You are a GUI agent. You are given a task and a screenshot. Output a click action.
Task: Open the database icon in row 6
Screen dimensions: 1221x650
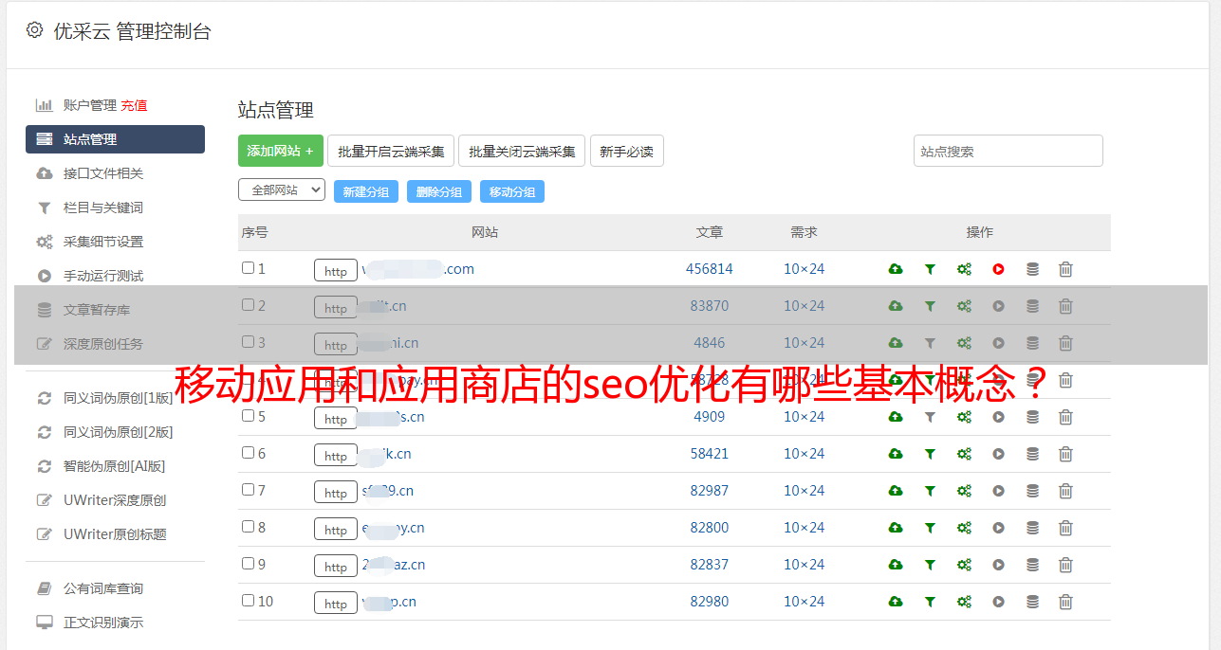[x=1032, y=454]
